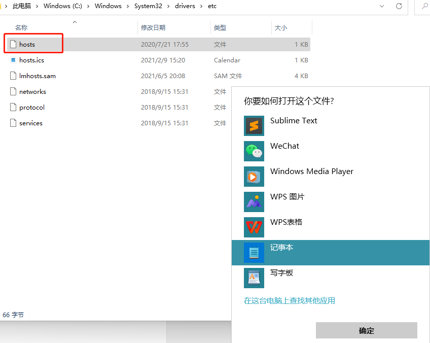Viewport: 430px width, 343px height.
Task: Select the networks file name
Action: coord(32,91)
